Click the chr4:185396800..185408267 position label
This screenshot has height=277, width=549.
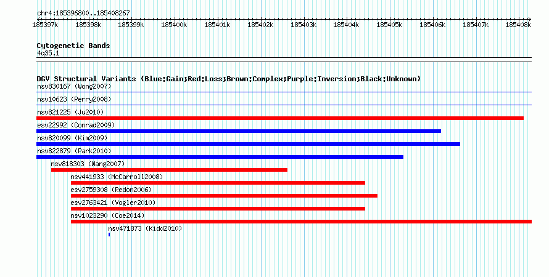tap(83, 13)
